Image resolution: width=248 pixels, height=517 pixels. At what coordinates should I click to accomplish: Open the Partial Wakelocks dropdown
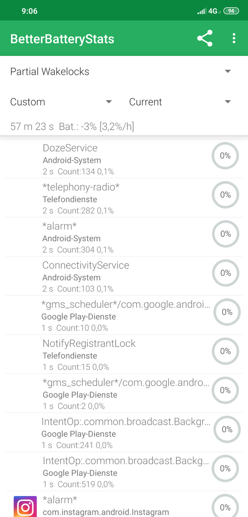(x=121, y=71)
